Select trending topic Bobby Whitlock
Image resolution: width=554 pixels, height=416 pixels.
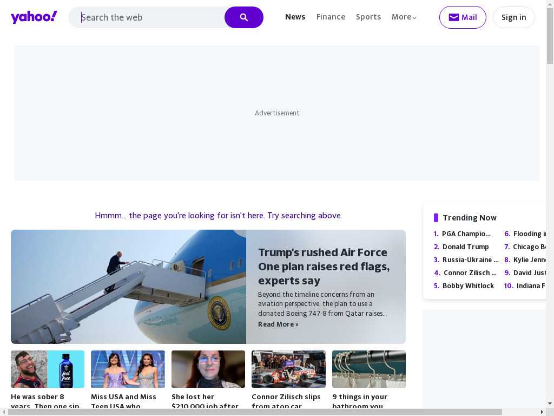468,286
